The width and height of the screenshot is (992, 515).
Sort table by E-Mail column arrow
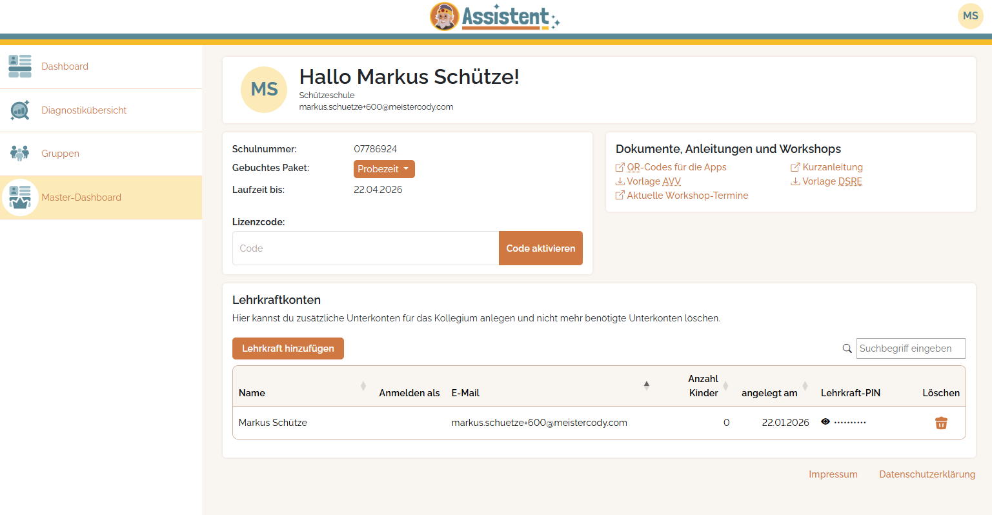pos(646,385)
